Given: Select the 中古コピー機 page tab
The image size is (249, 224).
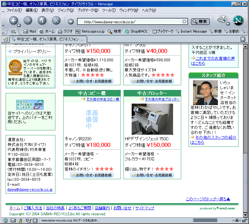Looking at the screenshot, I should coord(48,39).
